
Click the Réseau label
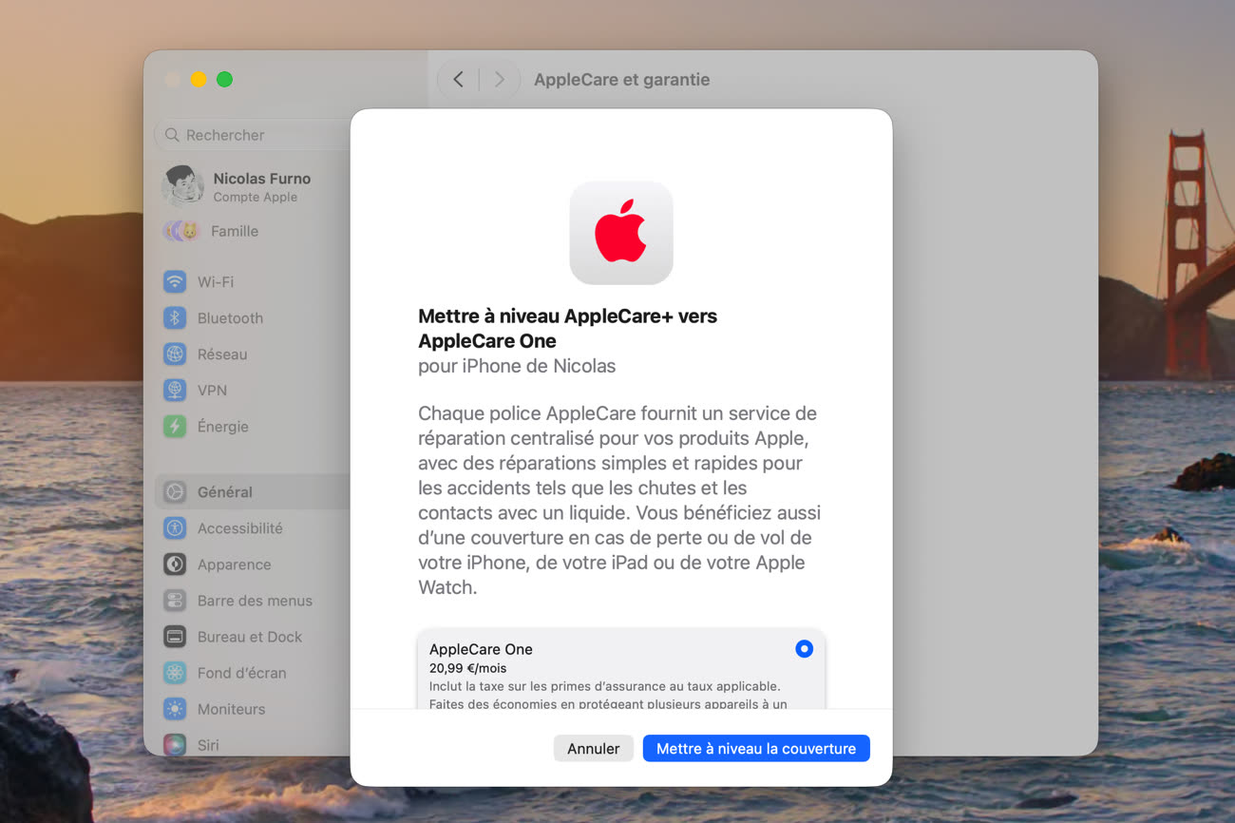(x=222, y=354)
